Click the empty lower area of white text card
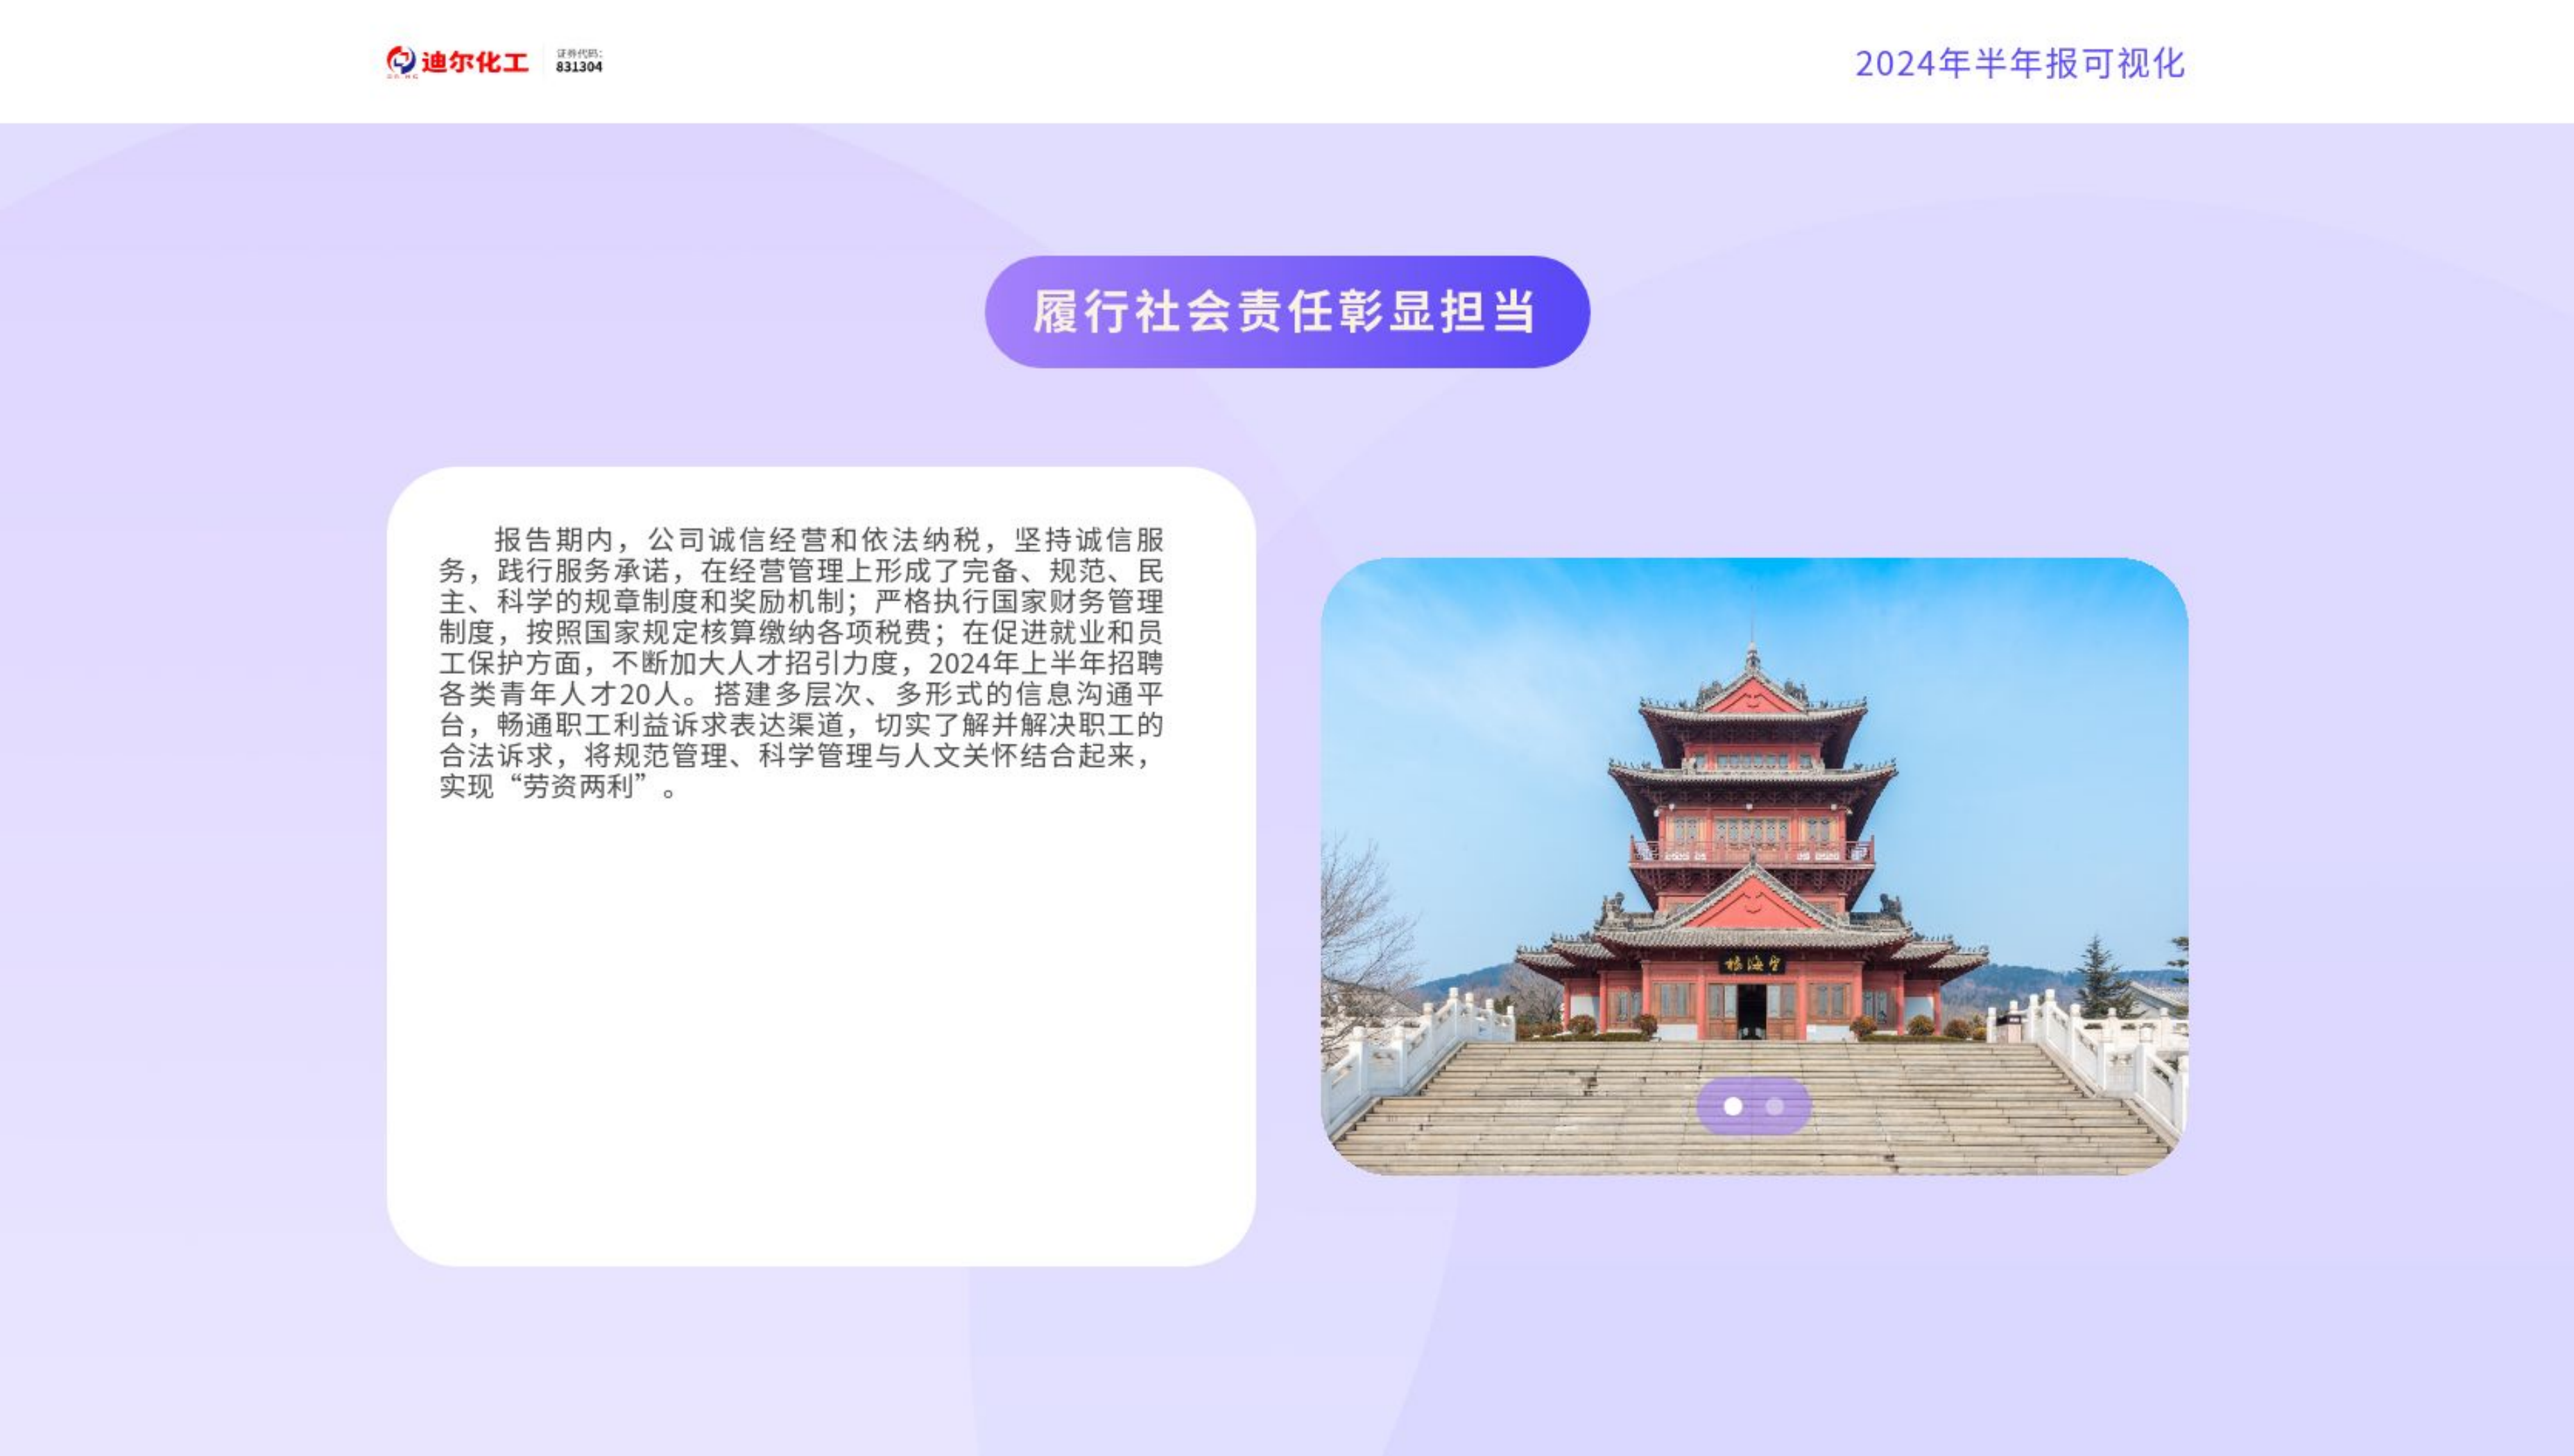 coord(821,1030)
